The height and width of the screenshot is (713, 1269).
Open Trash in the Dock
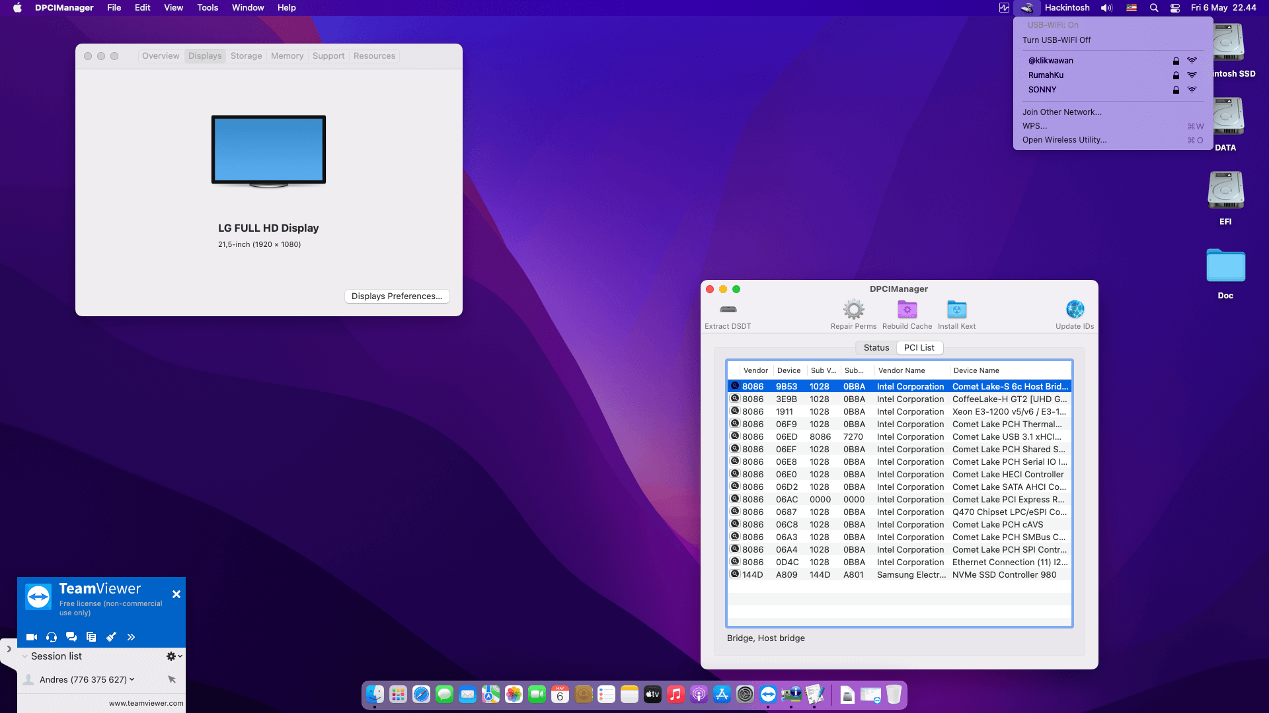click(894, 695)
